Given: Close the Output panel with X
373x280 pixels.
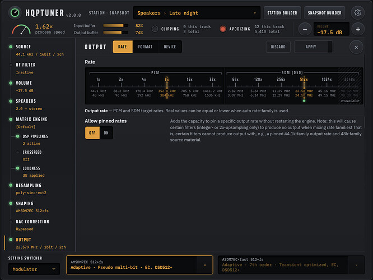Looking at the screenshot, I should [x=356, y=47].
